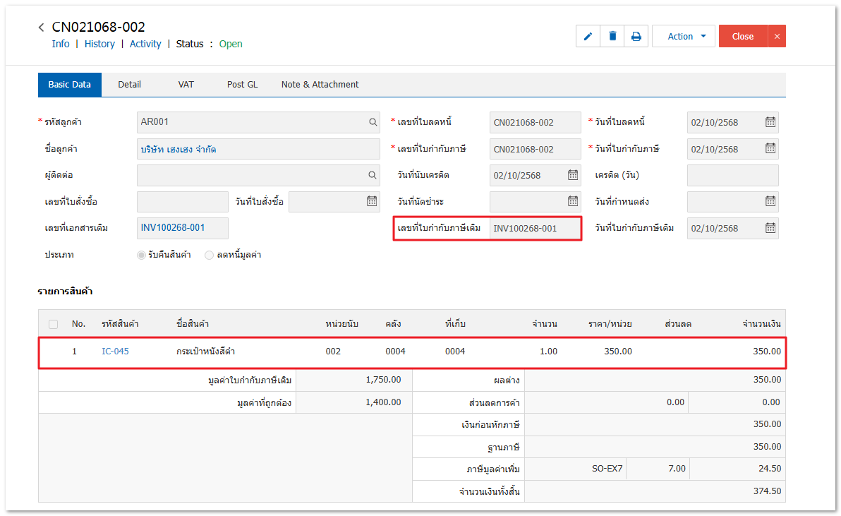Click the back arrow beside CN021068-002

42,28
